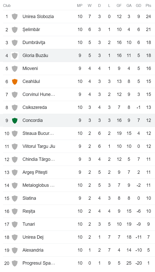Click the orange Ceahlăul shield icon
The width and height of the screenshot is (155, 272).
[15, 81]
